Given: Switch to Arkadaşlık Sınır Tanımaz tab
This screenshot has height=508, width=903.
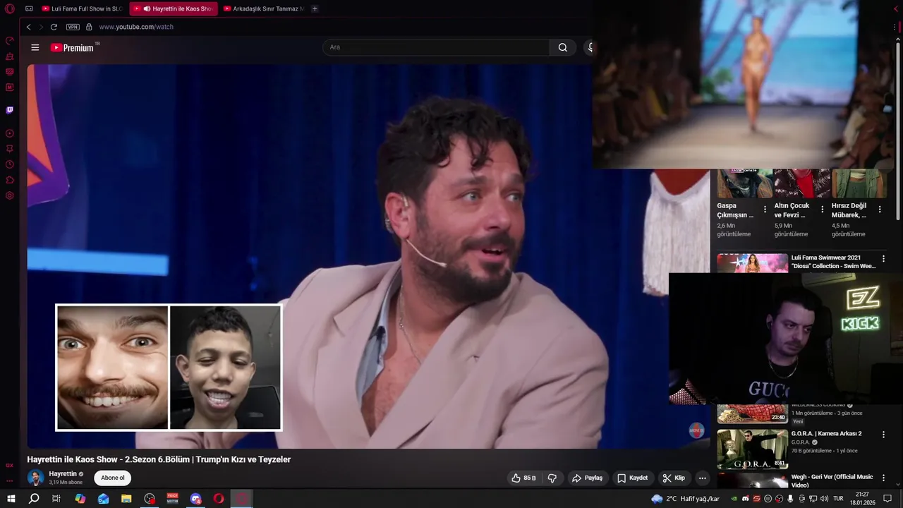Looking at the screenshot, I should point(263,8).
